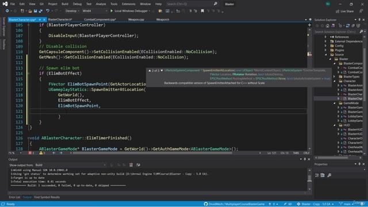Click the Visual Studio logo icon
Viewport: 368px width, 207px height.
5,4
